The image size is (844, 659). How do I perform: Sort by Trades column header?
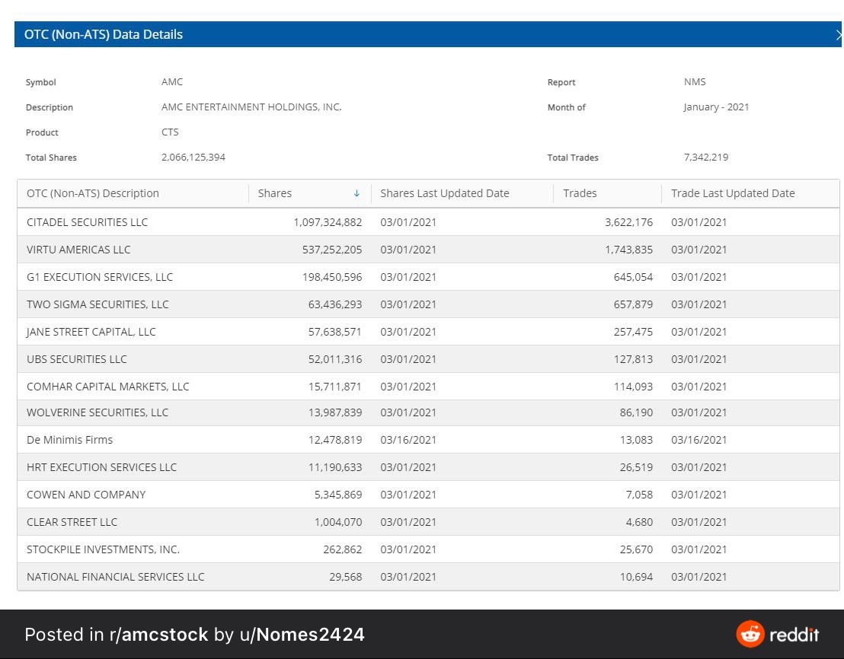(580, 193)
